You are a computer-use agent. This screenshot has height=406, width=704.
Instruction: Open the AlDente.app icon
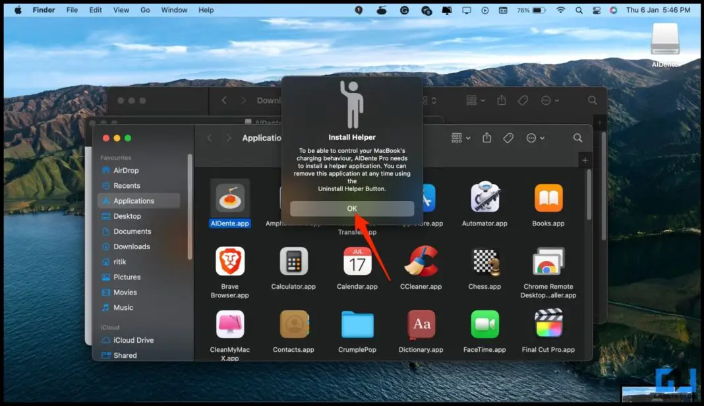(229, 198)
